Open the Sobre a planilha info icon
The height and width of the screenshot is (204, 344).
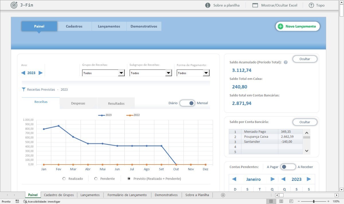click(208, 5)
